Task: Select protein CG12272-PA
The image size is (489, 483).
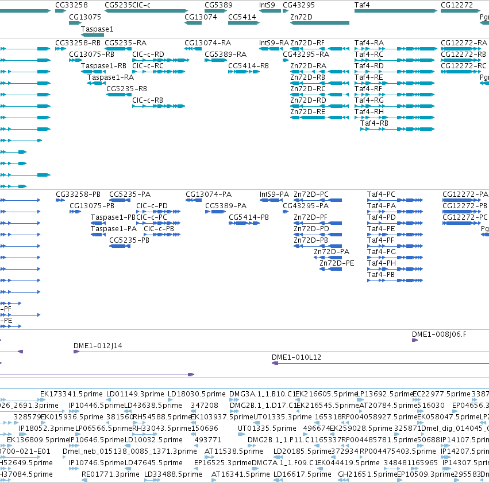Action: 465,194
